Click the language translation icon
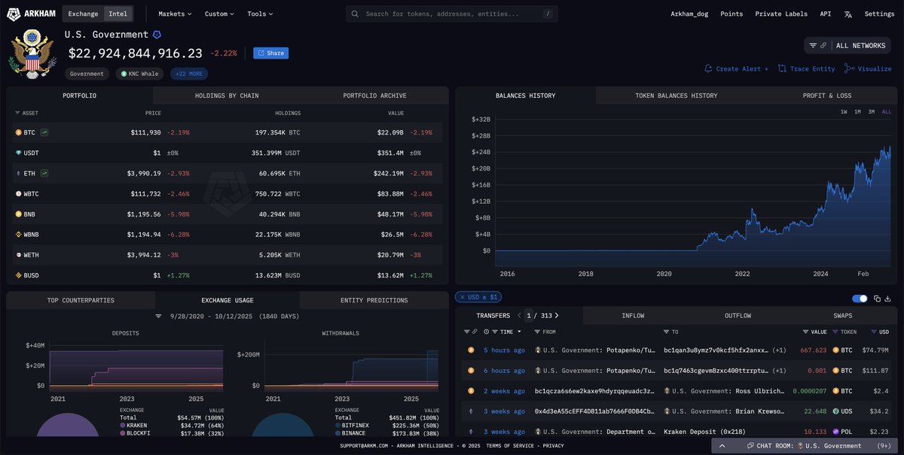The height and width of the screenshot is (455, 904). click(847, 14)
